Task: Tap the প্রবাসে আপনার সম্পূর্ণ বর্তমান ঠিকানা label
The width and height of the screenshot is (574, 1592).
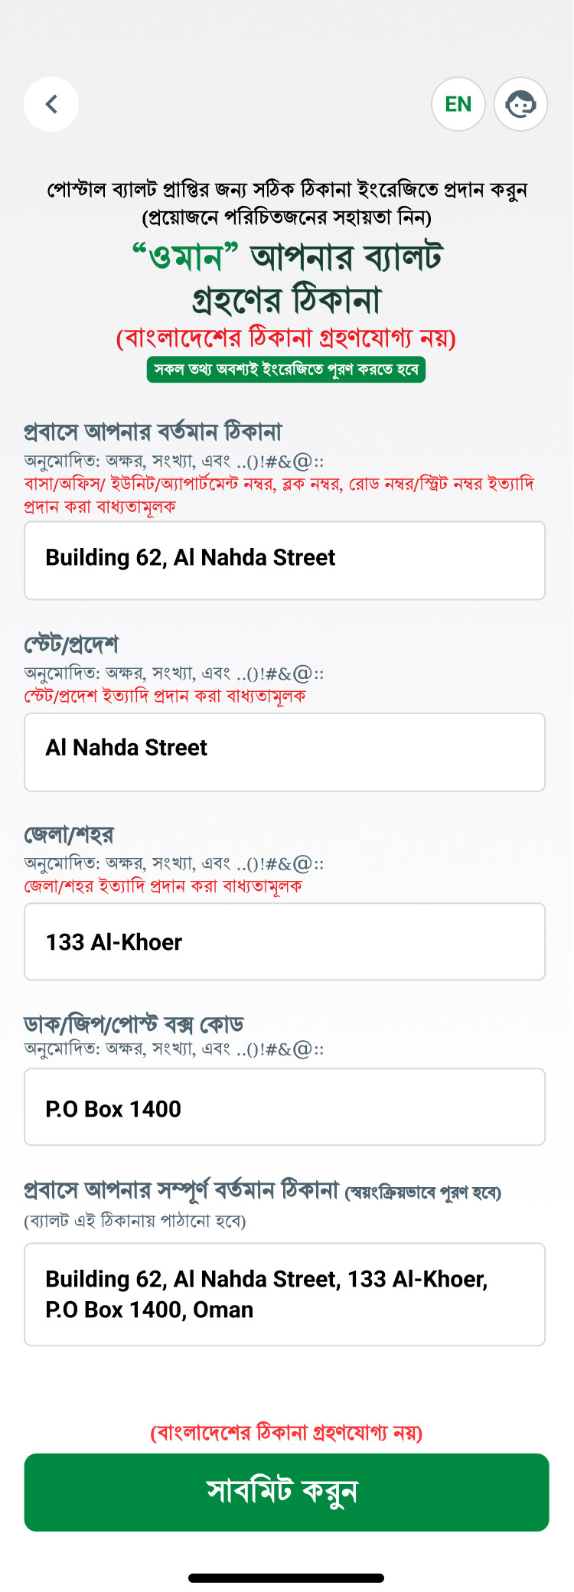Action: [x=181, y=1191]
